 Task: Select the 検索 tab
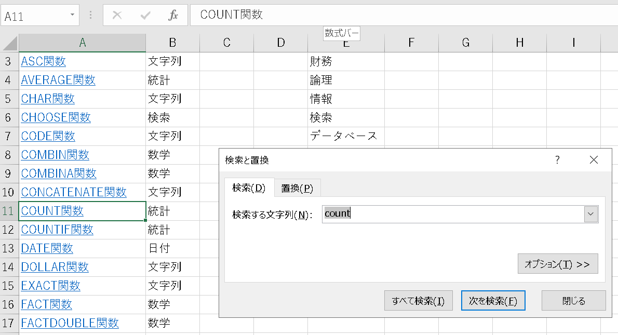[249, 188]
